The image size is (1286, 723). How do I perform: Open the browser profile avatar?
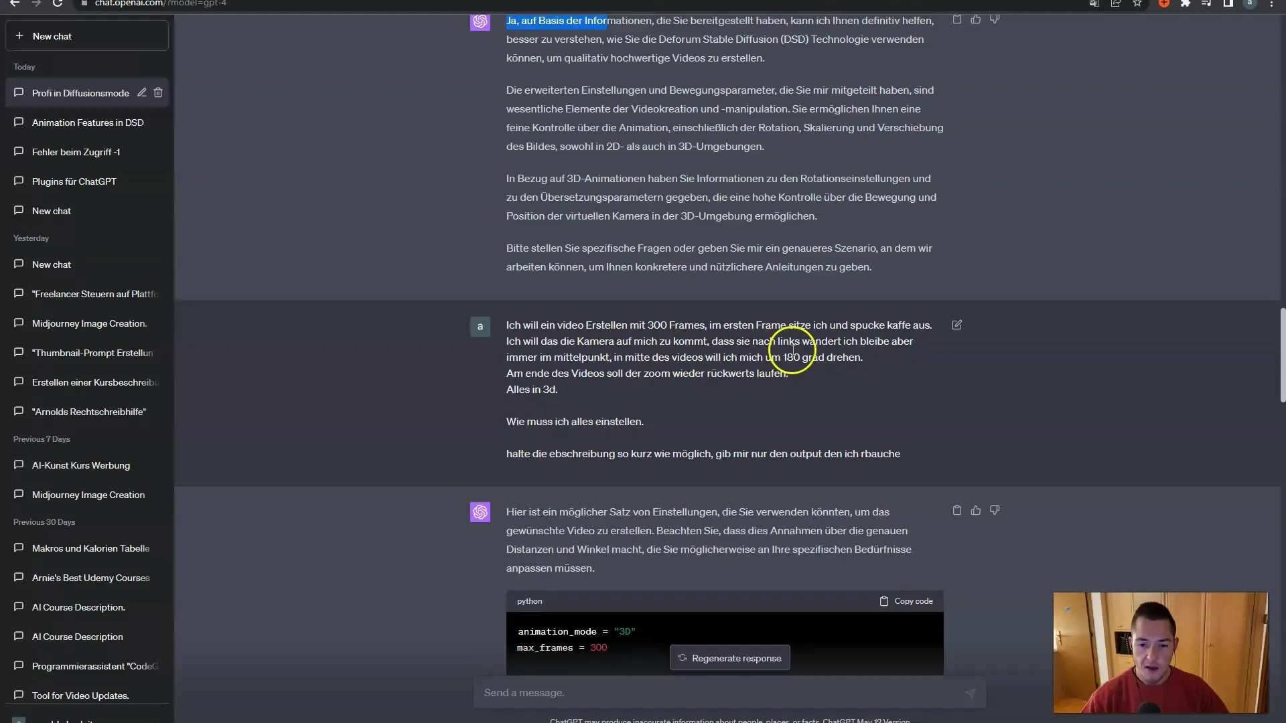coord(1250,3)
